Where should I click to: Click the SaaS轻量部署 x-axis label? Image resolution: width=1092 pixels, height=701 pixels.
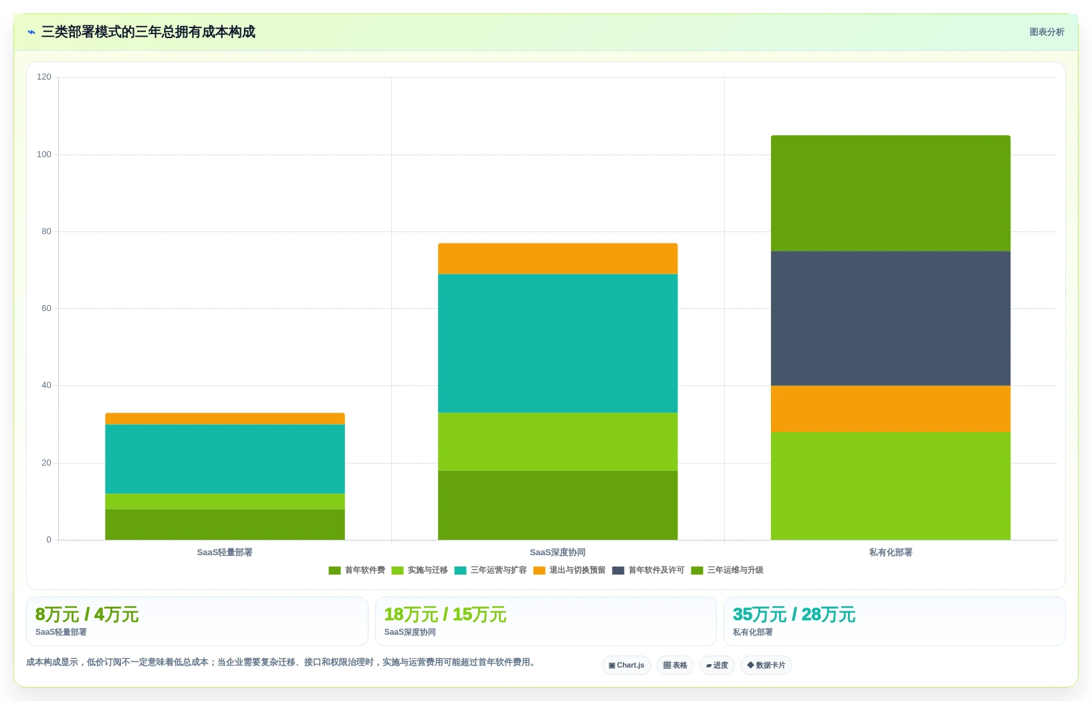(225, 553)
